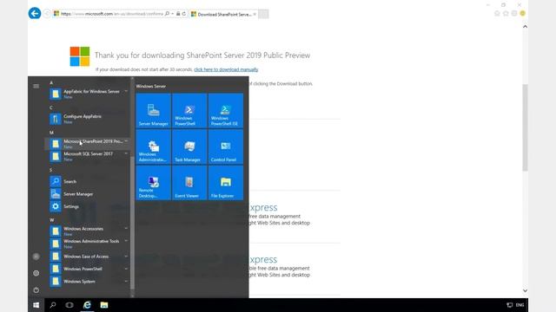
Task: Jump to letter S in the app list
Action: point(51,170)
